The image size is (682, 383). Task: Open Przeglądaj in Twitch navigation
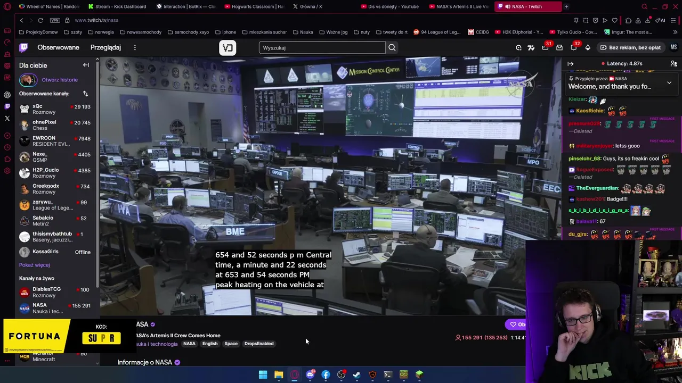point(105,47)
